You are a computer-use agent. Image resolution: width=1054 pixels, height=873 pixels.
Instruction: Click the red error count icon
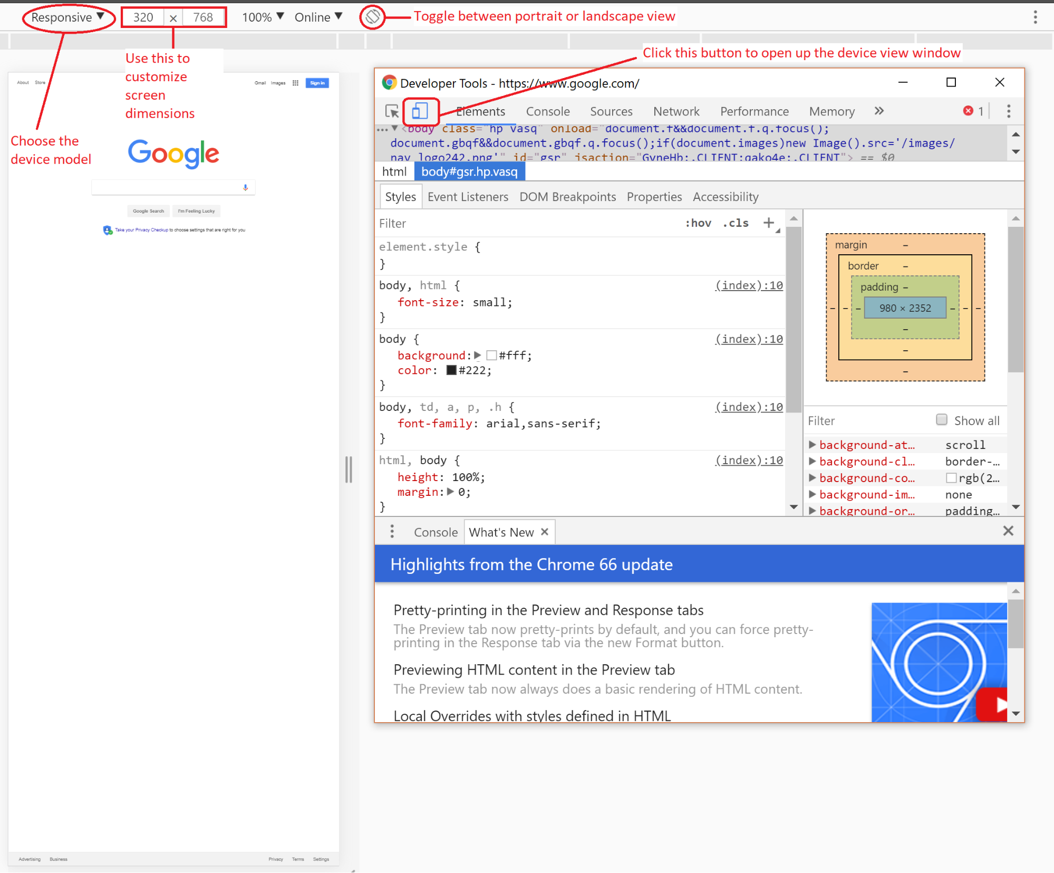point(968,111)
